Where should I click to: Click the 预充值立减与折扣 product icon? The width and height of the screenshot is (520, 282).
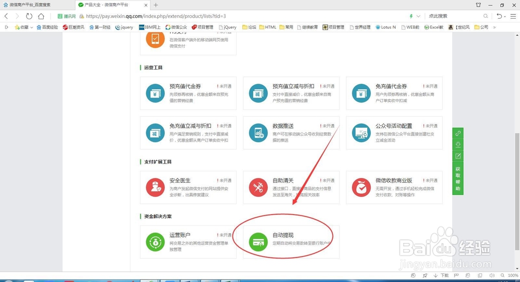point(258,93)
